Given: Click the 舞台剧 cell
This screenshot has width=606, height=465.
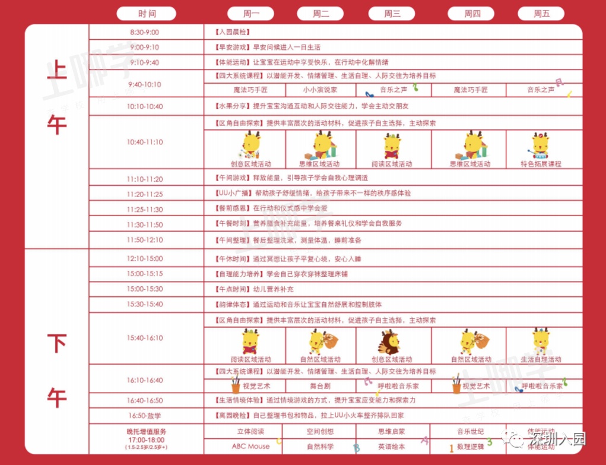Looking at the screenshot, I should [320, 386].
